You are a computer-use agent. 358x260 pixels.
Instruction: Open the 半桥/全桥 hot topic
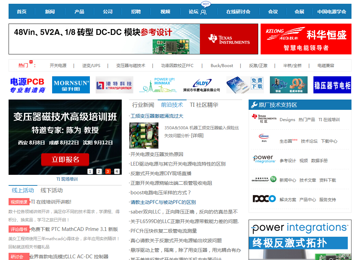(292, 66)
